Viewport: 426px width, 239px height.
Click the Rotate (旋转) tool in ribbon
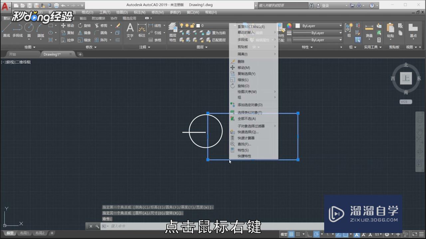84,26
